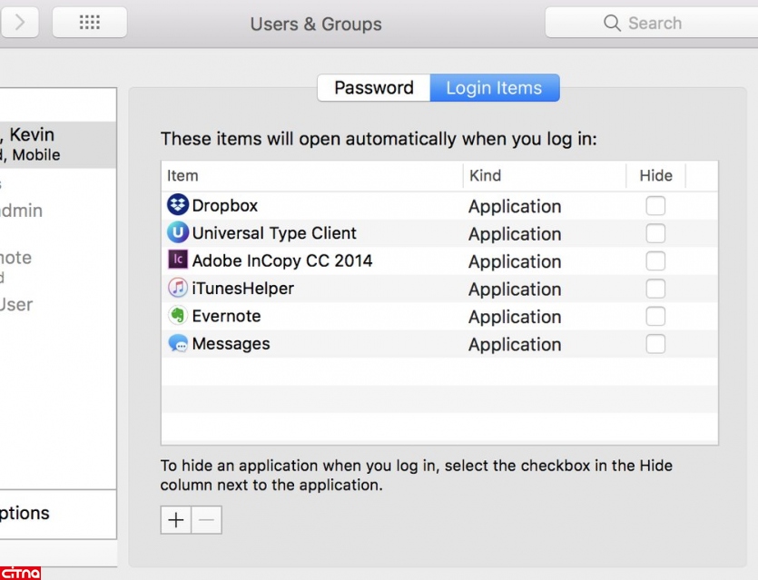The width and height of the screenshot is (758, 580).
Task: Click the Dropbox icon in login items
Action: (x=178, y=206)
